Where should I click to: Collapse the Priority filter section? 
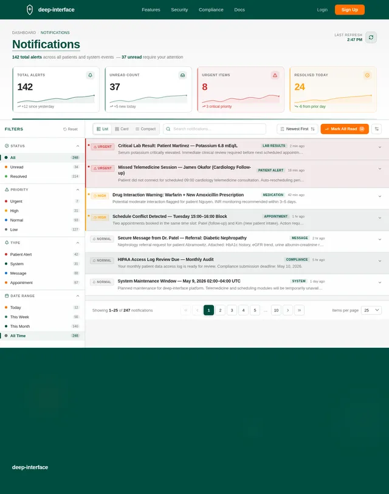78,190
